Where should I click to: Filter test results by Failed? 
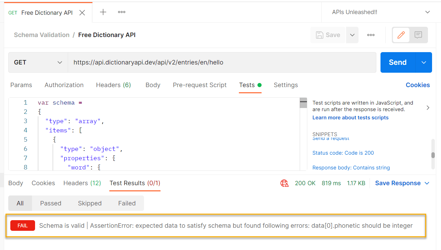127,203
